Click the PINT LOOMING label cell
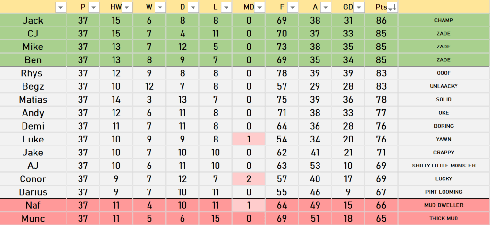 coord(444,192)
